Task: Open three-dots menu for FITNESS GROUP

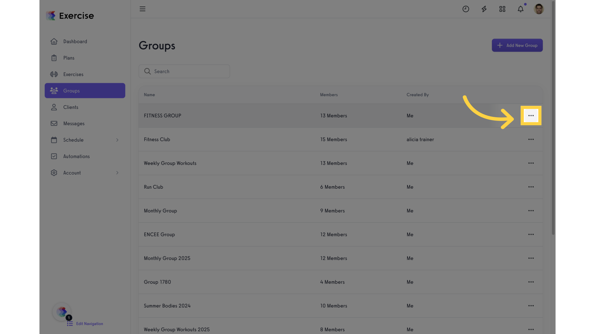Action: [x=531, y=116]
